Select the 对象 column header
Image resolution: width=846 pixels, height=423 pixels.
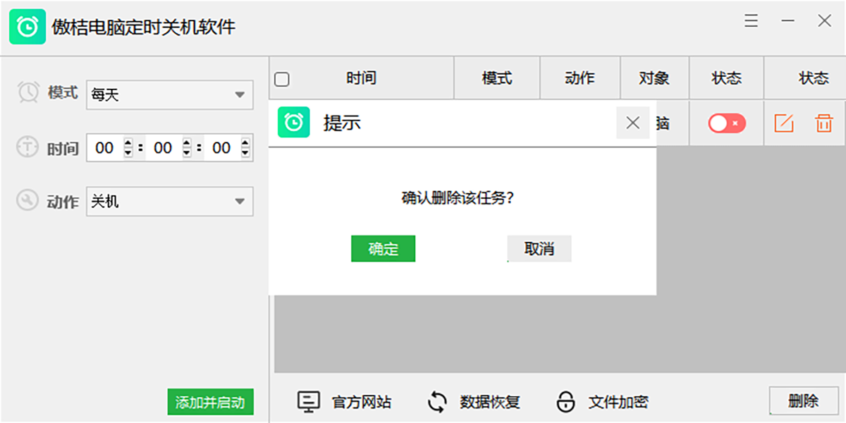[654, 78]
